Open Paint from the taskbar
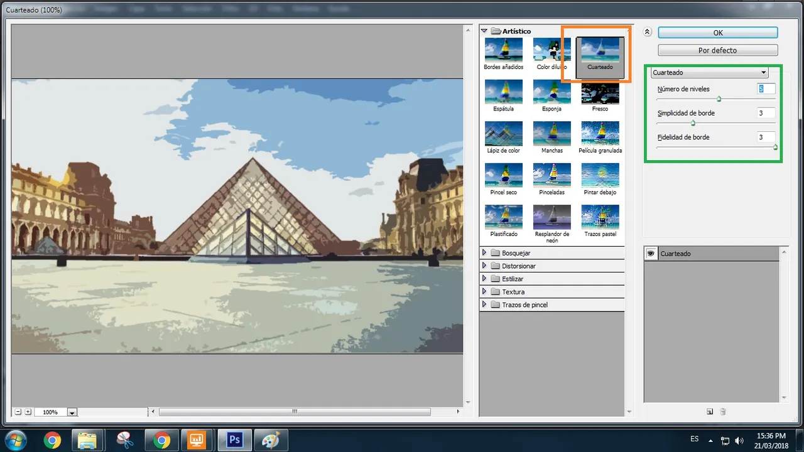Image resolution: width=804 pixels, height=452 pixels. (271, 440)
